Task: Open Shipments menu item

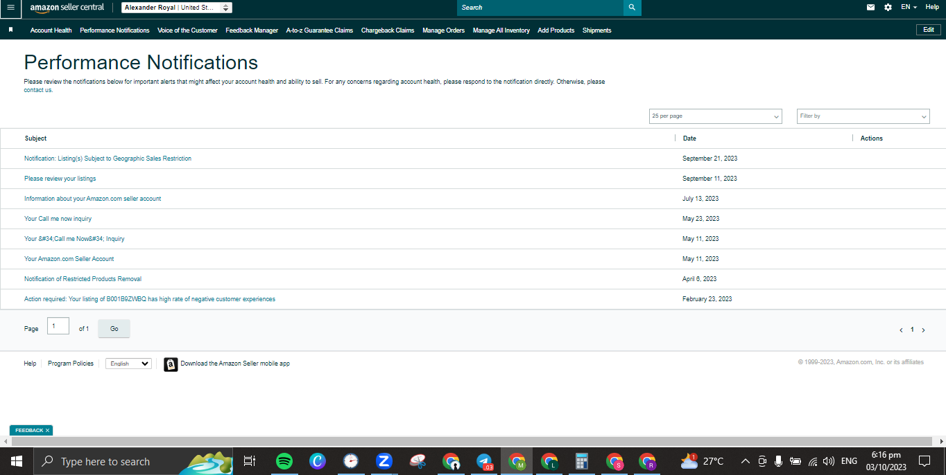Action: [597, 30]
